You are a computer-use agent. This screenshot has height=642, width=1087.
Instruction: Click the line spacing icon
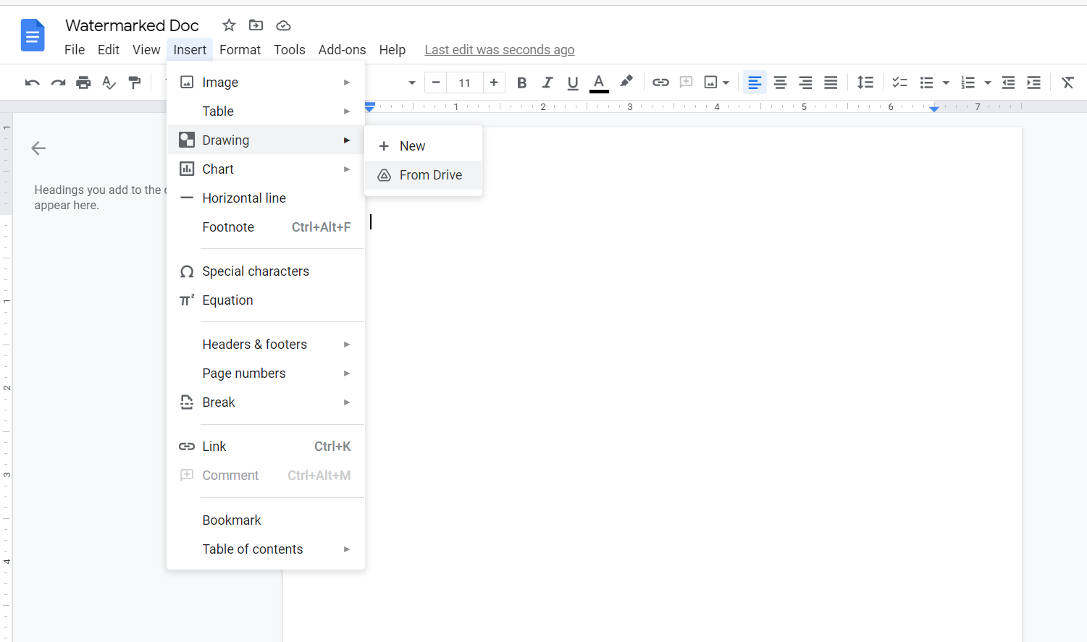point(865,83)
